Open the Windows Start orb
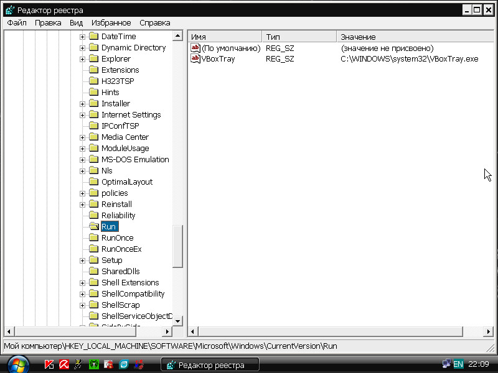 point(18,364)
